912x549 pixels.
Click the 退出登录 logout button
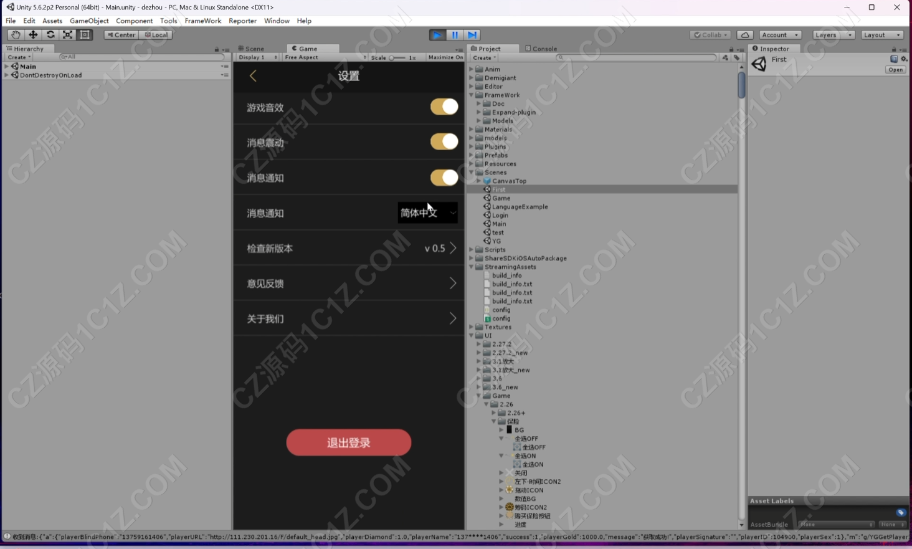point(349,442)
